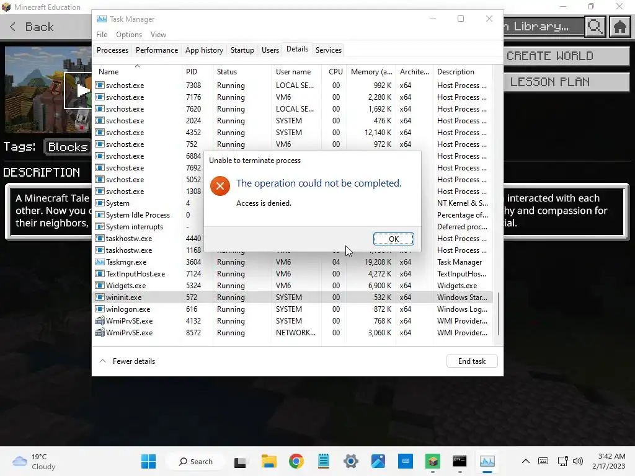Click the Minecraft search magnifier icon
Screen dimensions: 635x476
595,27
